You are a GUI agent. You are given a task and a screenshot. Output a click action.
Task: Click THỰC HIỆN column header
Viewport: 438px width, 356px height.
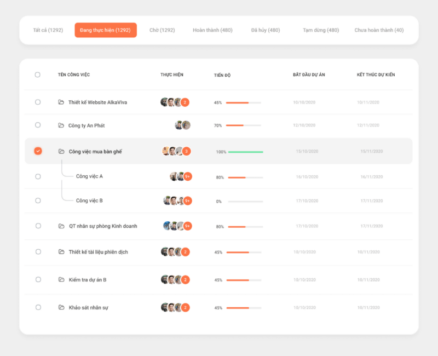point(172,74)
